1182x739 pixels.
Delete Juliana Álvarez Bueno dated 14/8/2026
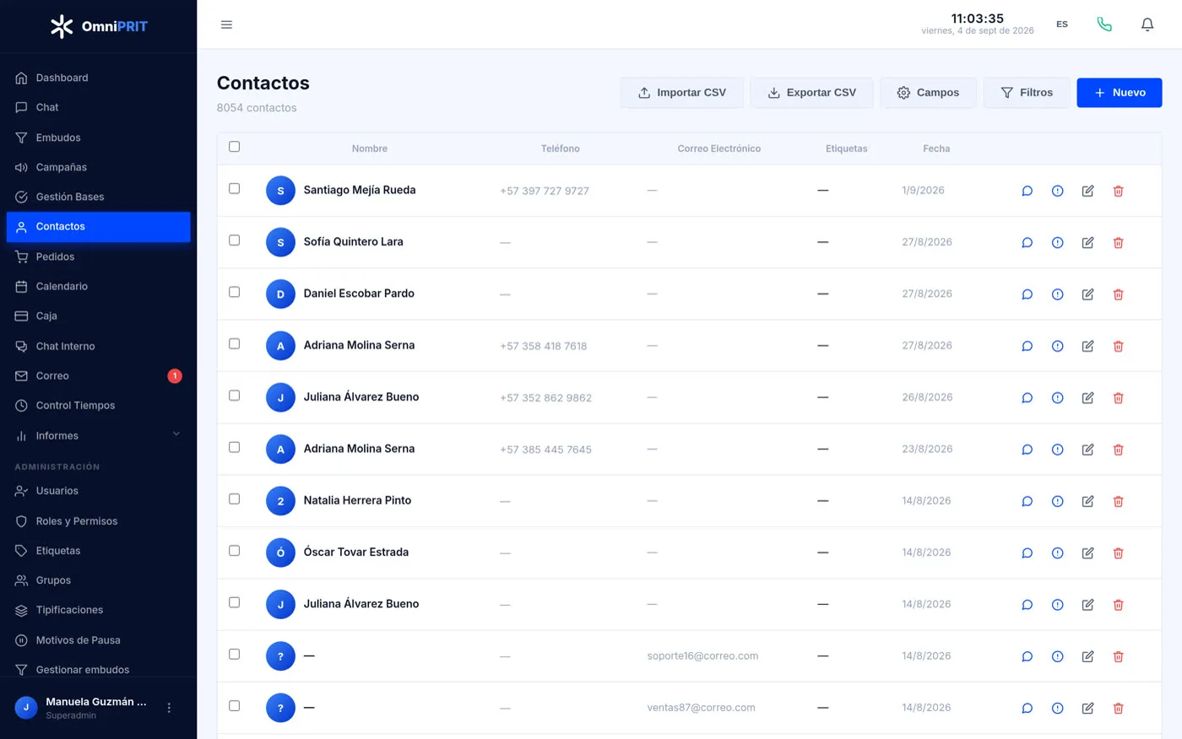1118,605
